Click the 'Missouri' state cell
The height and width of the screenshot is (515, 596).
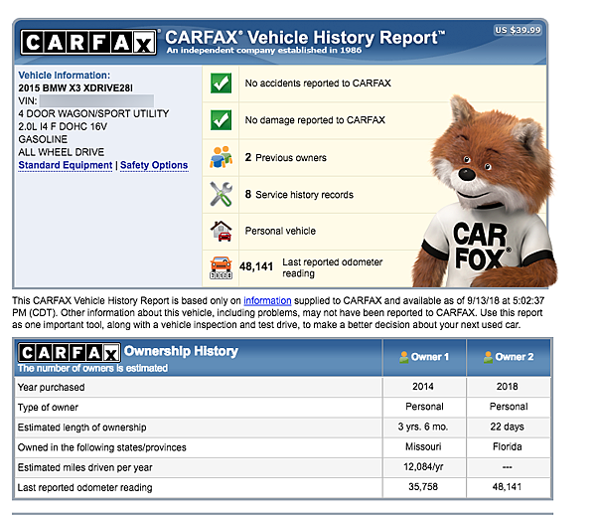coord(423,446)
